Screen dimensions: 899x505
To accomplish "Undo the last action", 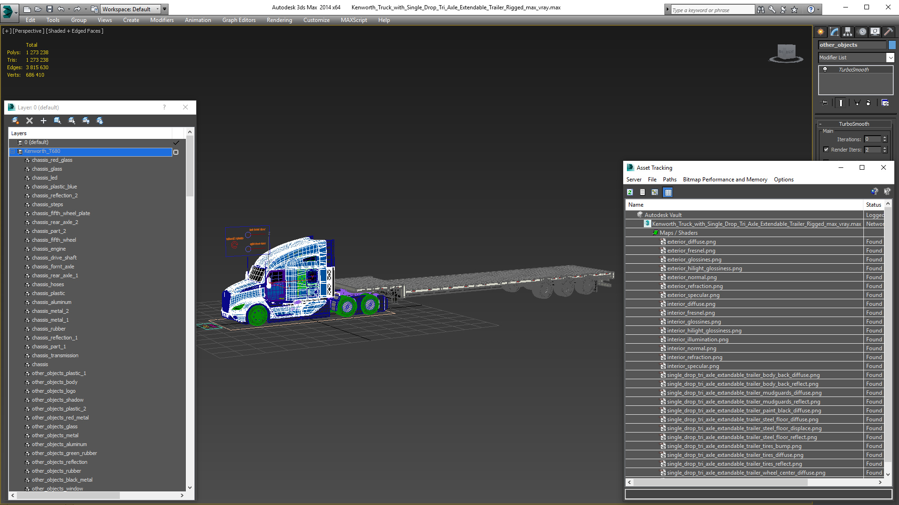I will pos(60,9).
